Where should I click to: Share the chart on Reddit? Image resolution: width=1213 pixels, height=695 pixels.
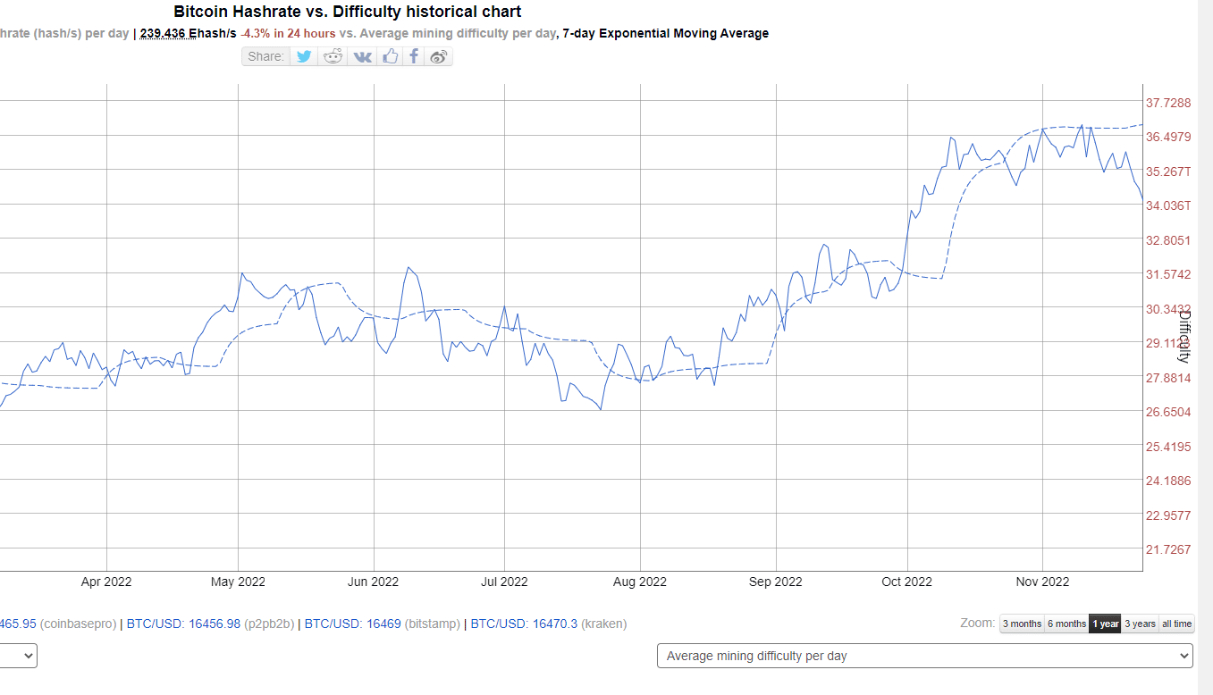(333, 56)
